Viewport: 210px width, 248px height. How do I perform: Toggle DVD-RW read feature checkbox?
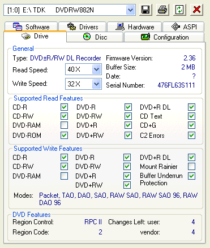pos(128,116)
